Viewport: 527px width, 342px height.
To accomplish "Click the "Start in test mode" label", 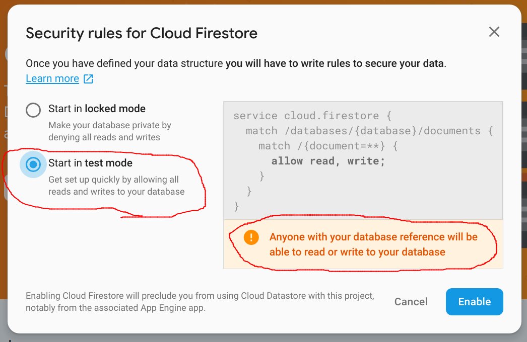I will point(90,163).
